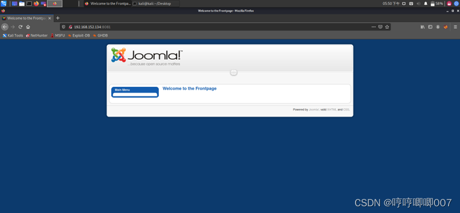Go back with the back arrow
This screenshot has width=460, height=213.
pos(5,26)
